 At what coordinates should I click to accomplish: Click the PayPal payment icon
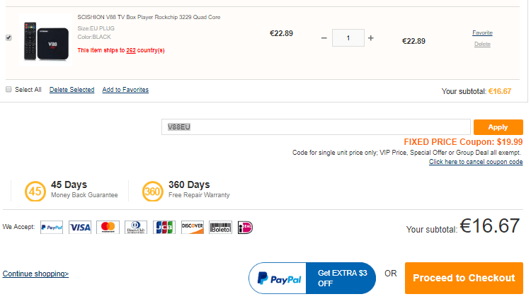point(52,228)
